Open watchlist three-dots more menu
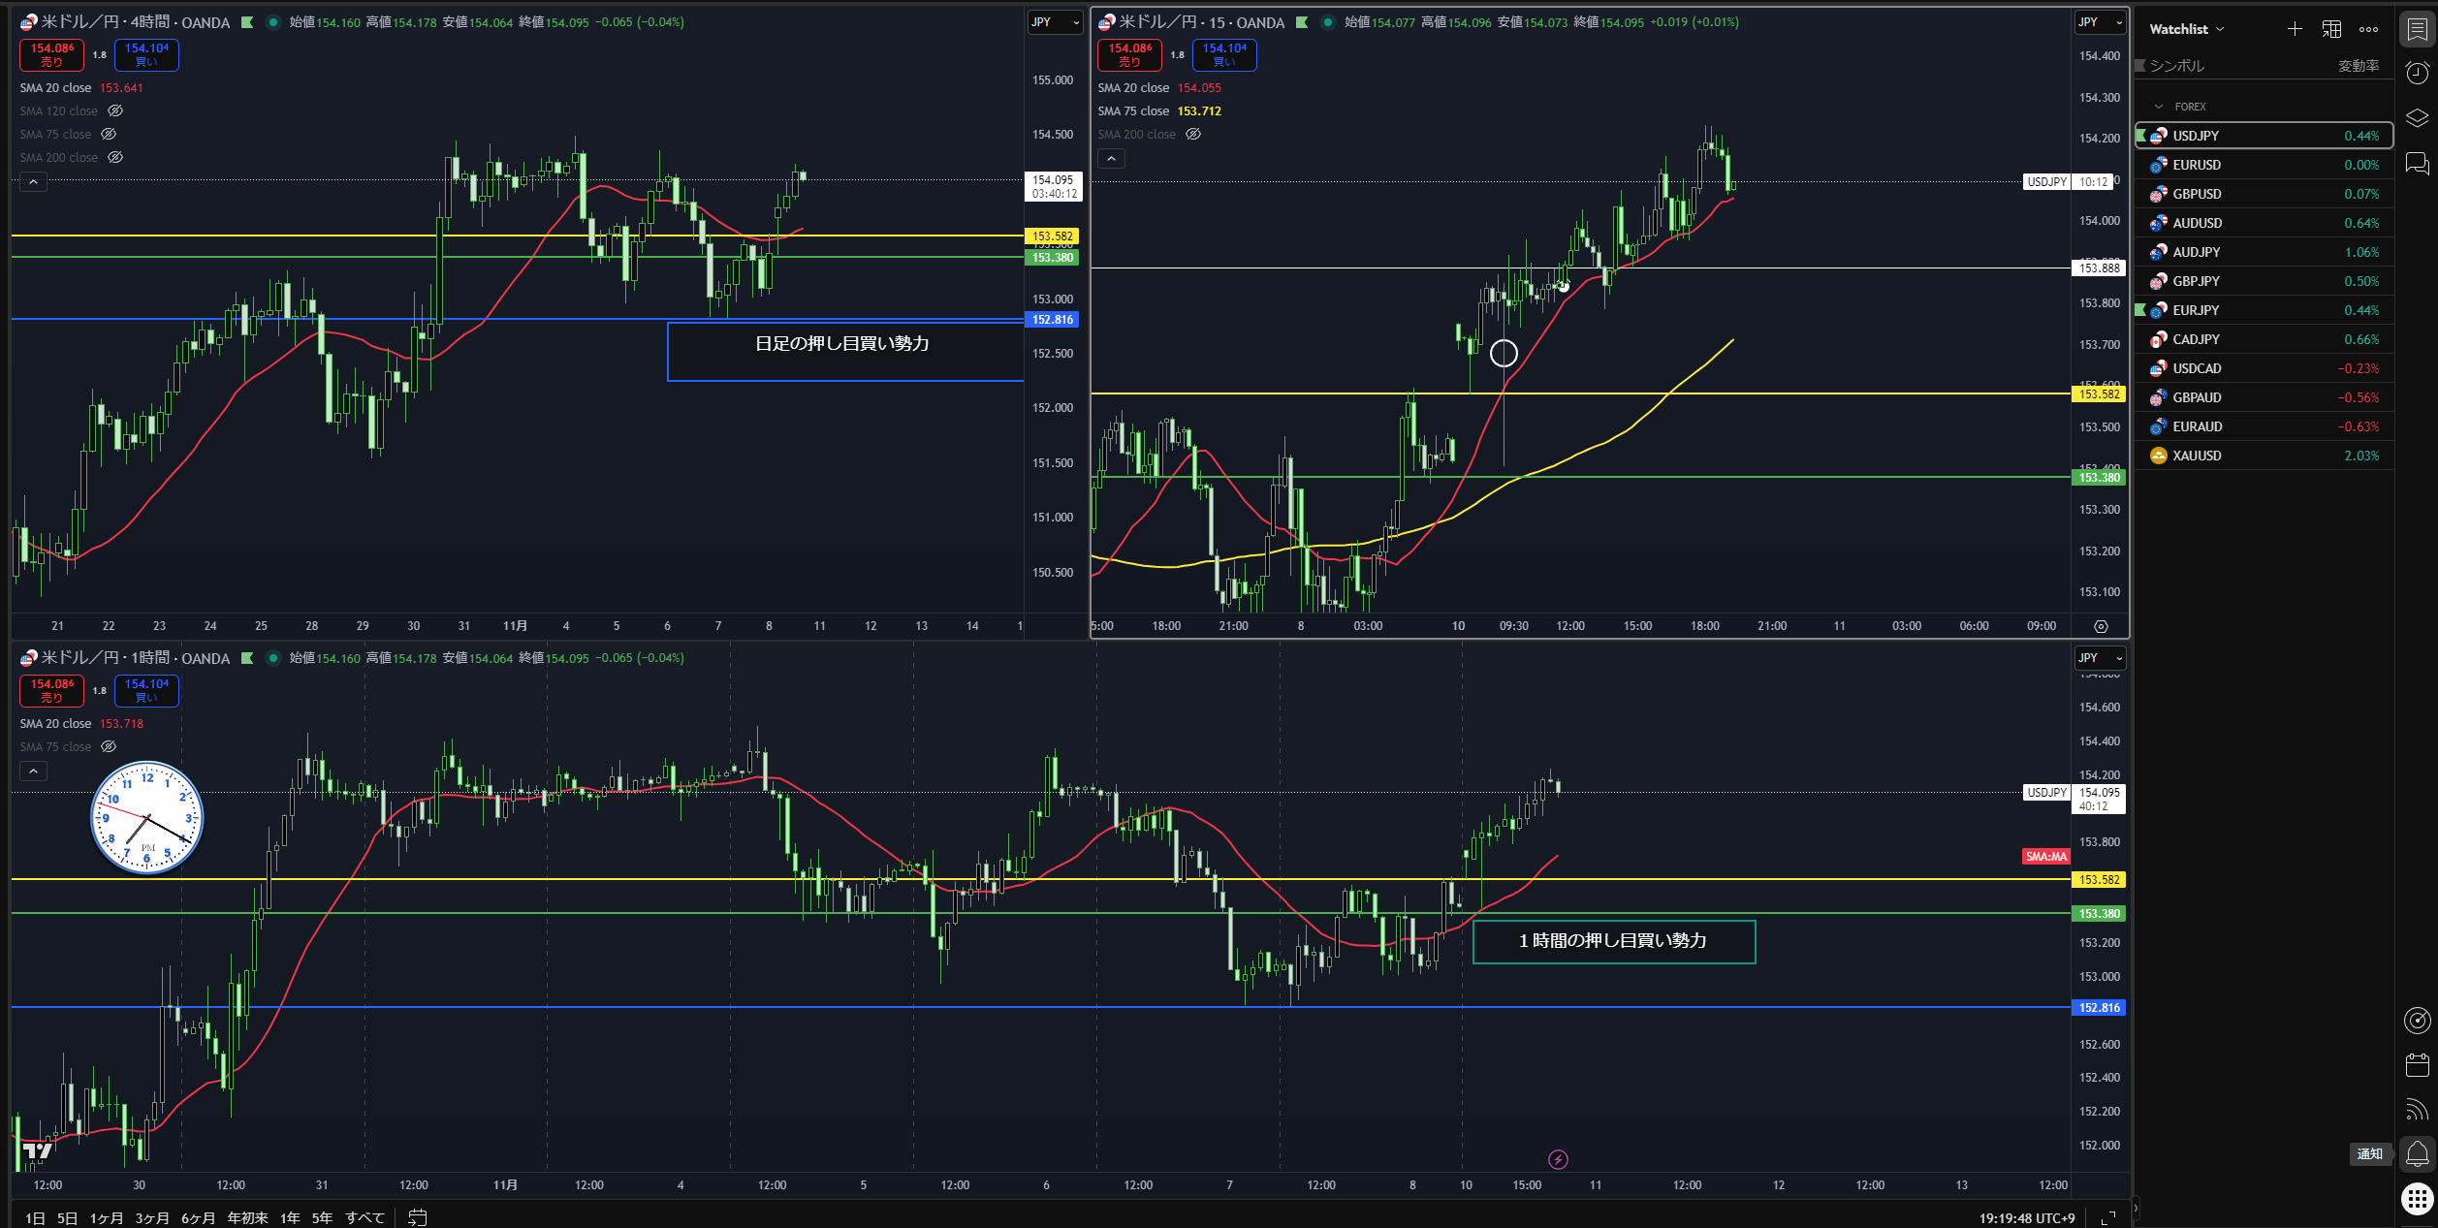This screenshot has width=2438, height=1228. pos(2368,29)
